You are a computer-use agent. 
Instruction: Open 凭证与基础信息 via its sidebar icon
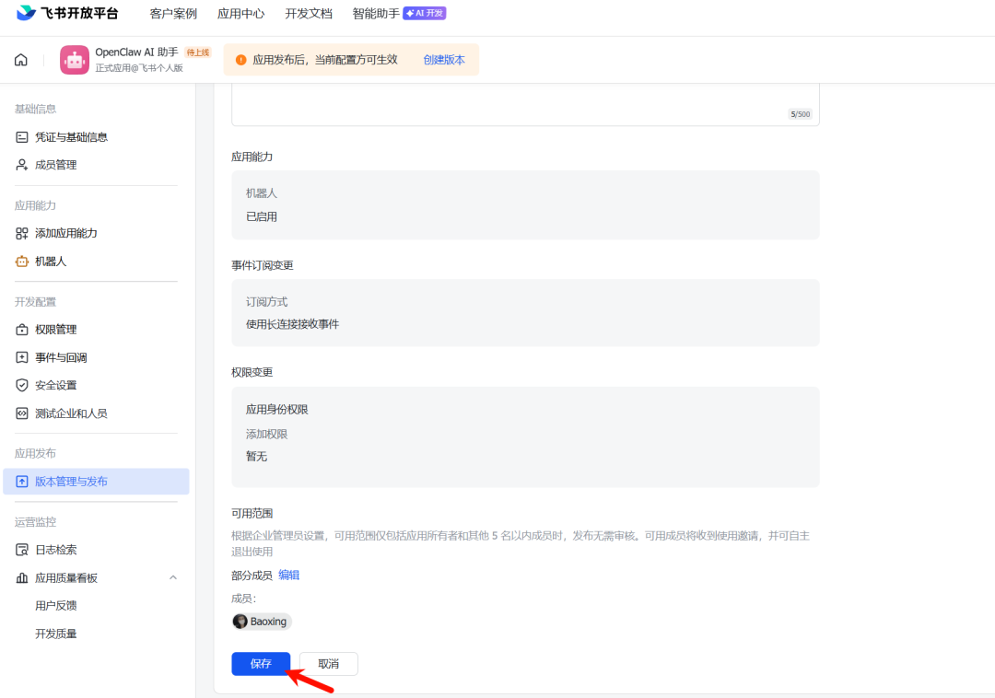(20, 136)
